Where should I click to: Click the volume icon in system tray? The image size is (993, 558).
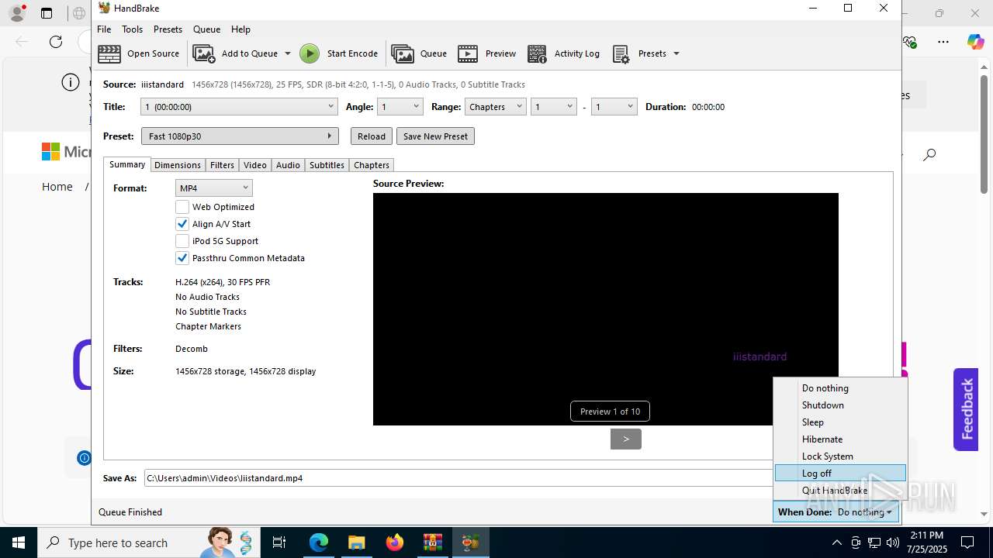tap(892, 542)
